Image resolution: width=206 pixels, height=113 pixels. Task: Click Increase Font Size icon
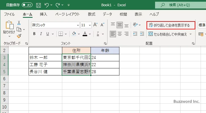click(x=95, y=25)
